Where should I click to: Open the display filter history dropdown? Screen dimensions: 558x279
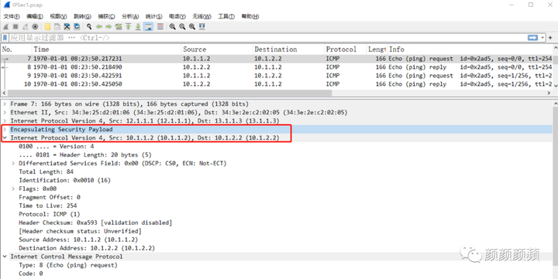pos(542,38)
